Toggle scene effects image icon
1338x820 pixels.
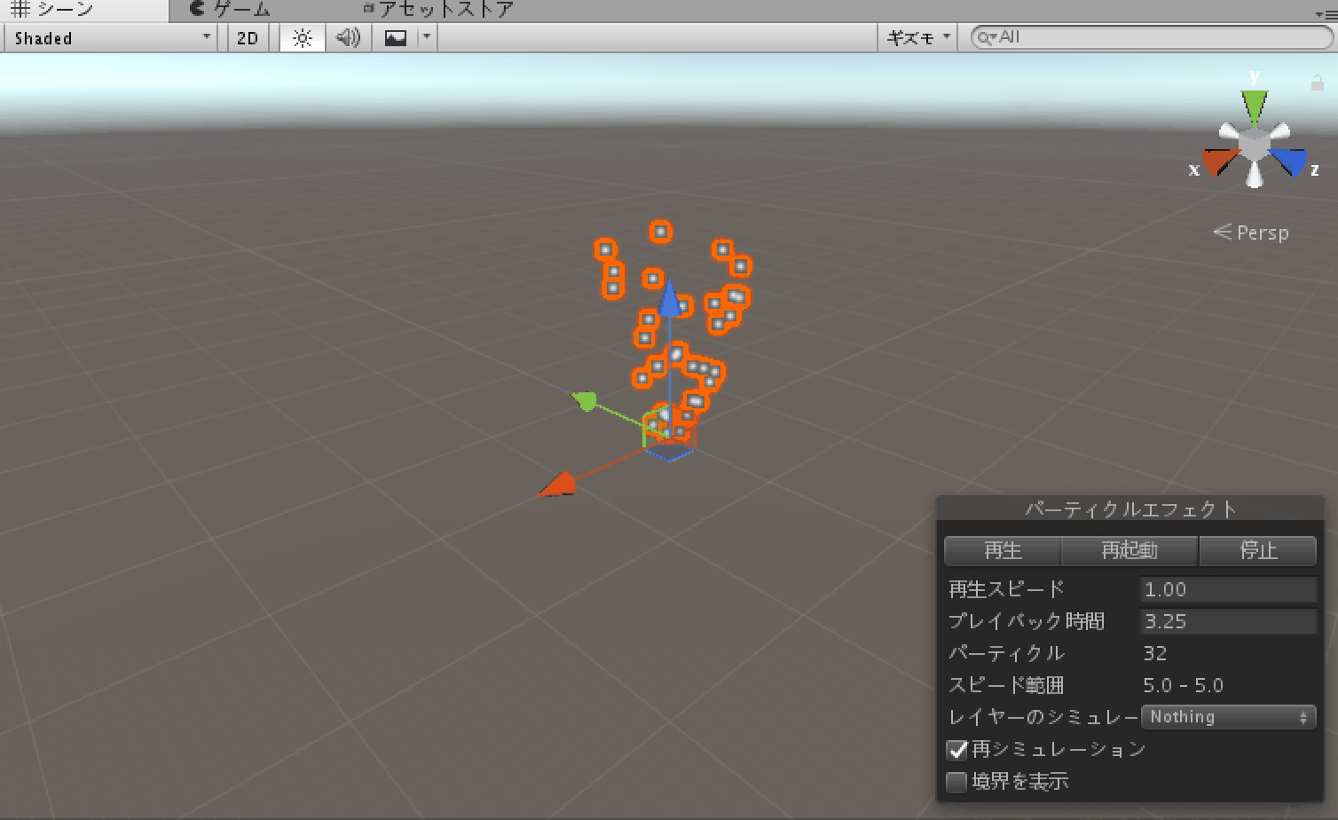tap(396, 38)
